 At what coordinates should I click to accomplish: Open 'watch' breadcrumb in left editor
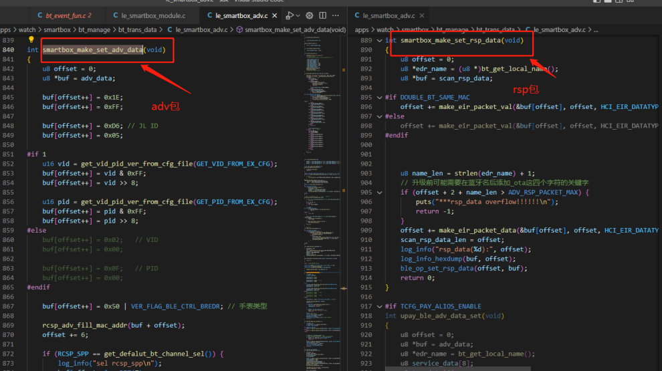[27, 29]
